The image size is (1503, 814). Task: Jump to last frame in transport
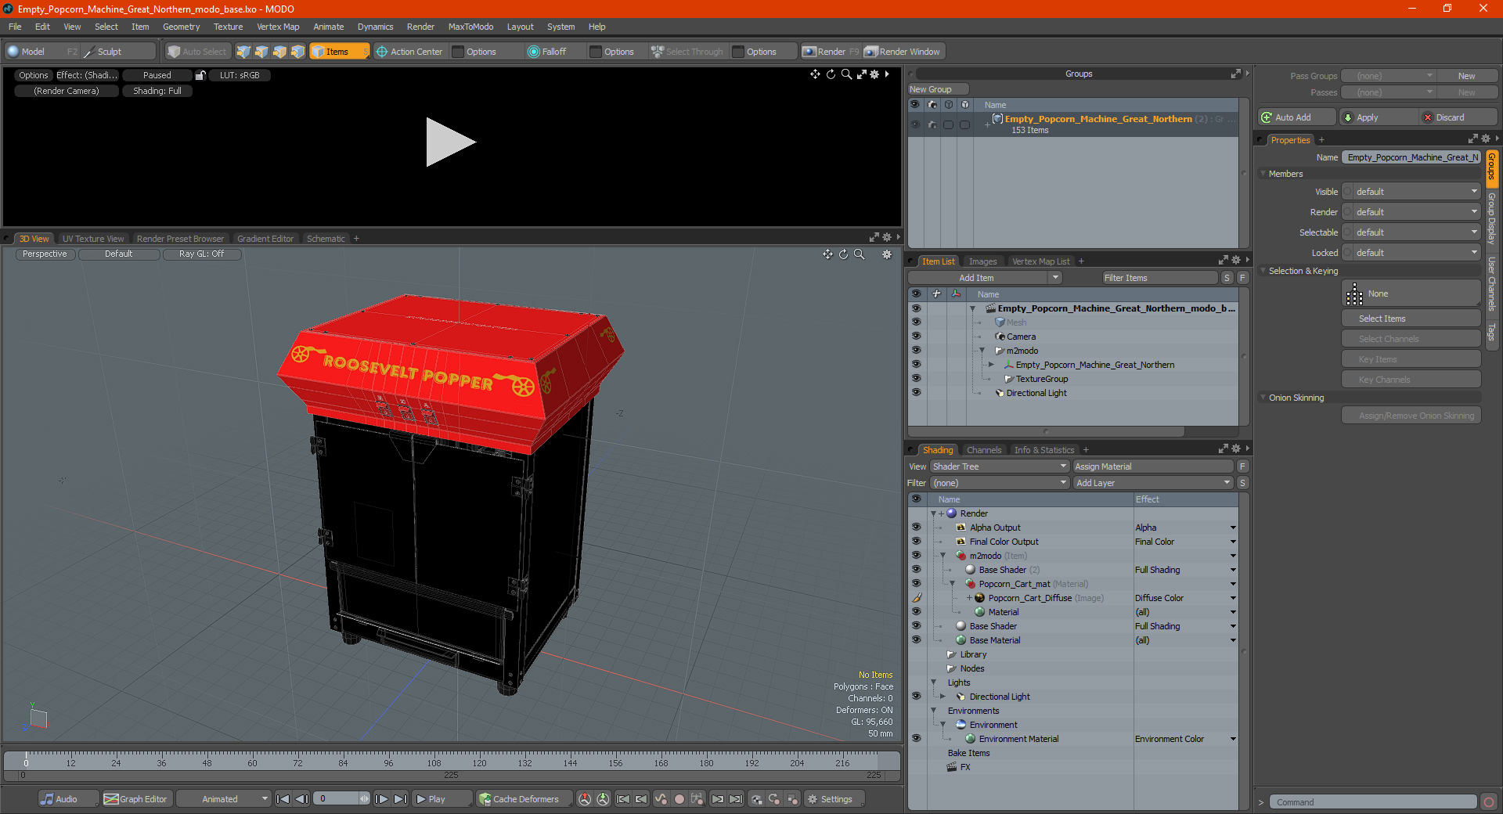(x=400, y=799)
